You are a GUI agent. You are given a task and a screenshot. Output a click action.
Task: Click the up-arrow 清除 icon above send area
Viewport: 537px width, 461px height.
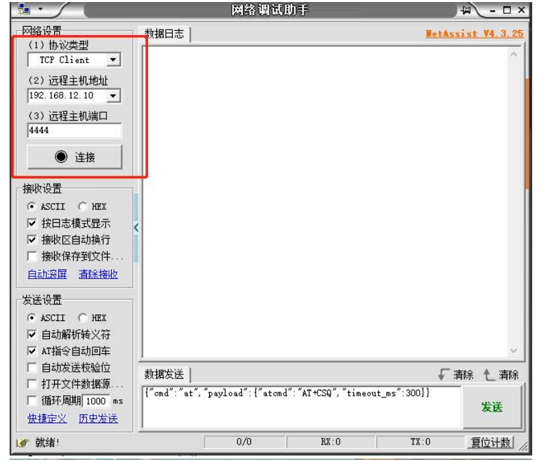click(489, 375)
